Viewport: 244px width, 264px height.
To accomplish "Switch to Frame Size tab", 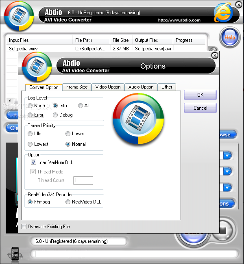I will pos(77,87).
